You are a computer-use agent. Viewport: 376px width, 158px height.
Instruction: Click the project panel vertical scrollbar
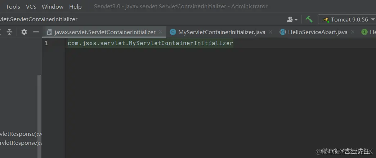pyautogui.click(x=39, y=116)
